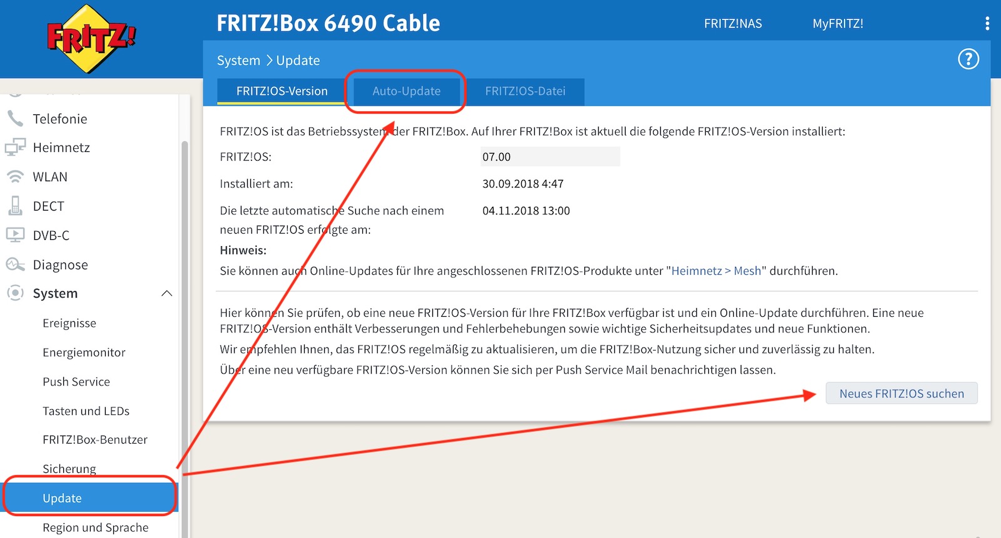The height and width of the screenshot is (538, 1001).
Task: Open the Heimnetz menu entry
Action: (61, 147)
